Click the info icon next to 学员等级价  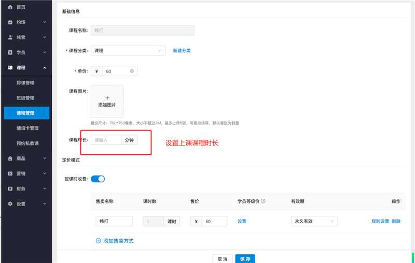(x=263, y=201)
